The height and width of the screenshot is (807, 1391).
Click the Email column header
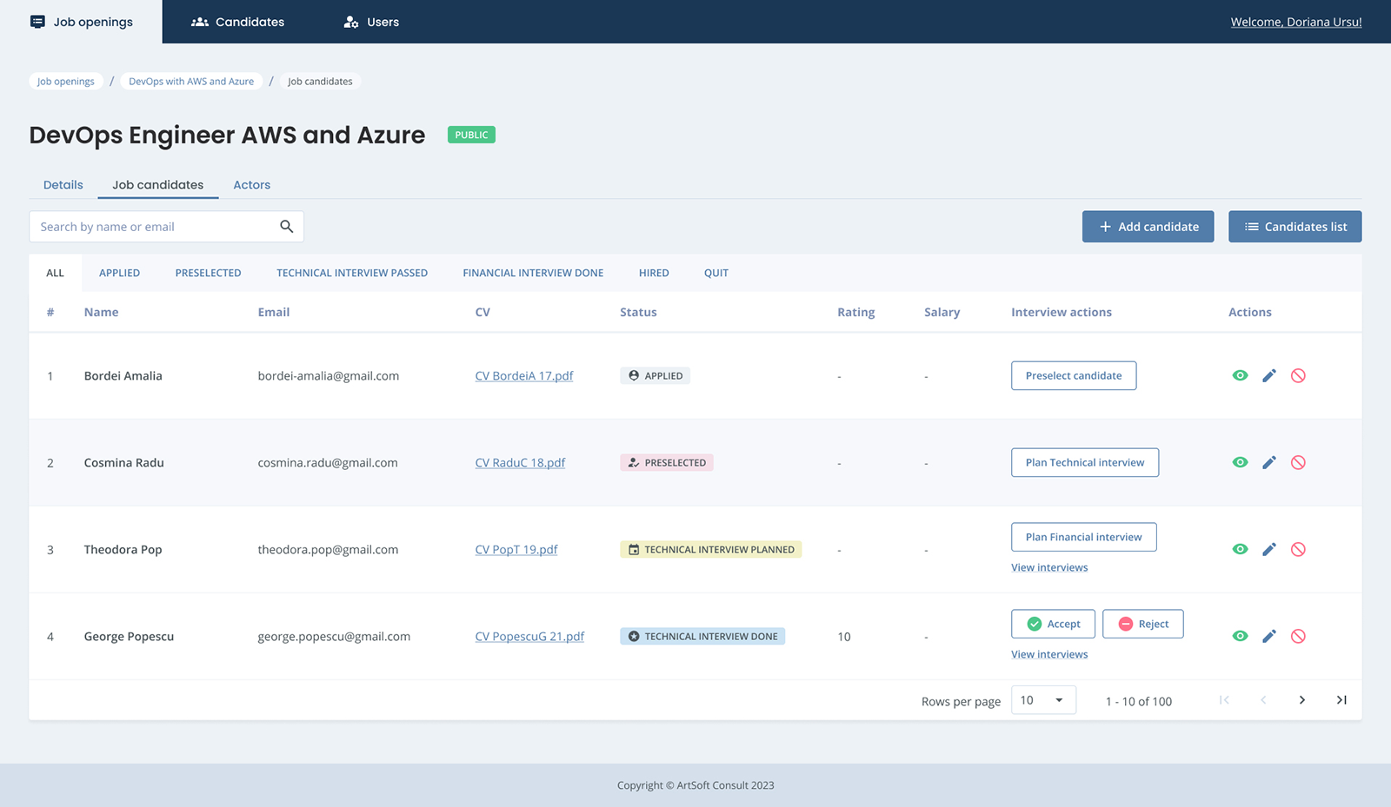[274, 313]
